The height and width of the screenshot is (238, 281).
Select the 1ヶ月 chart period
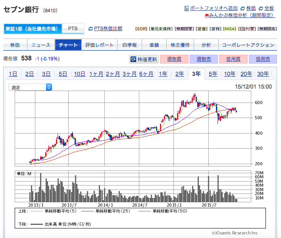pyautogui.click(x=96, y=74)
